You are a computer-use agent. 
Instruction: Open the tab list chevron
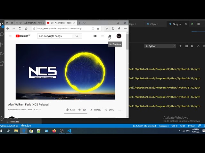coord(85,23)
